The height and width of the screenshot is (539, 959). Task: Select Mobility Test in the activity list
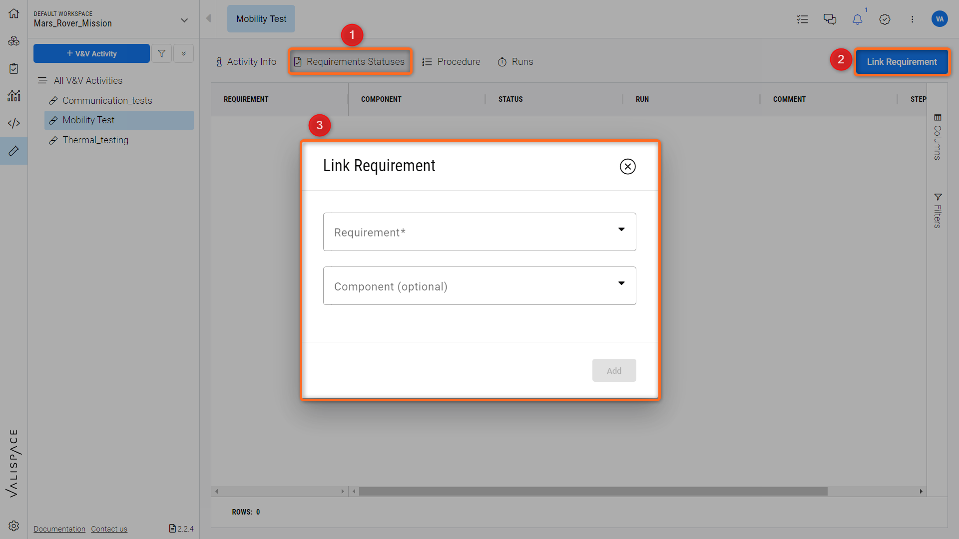(119, 120)
